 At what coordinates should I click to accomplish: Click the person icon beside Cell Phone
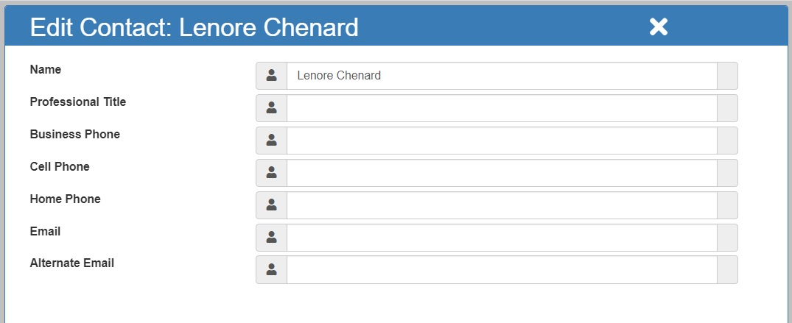pos(272,173)
